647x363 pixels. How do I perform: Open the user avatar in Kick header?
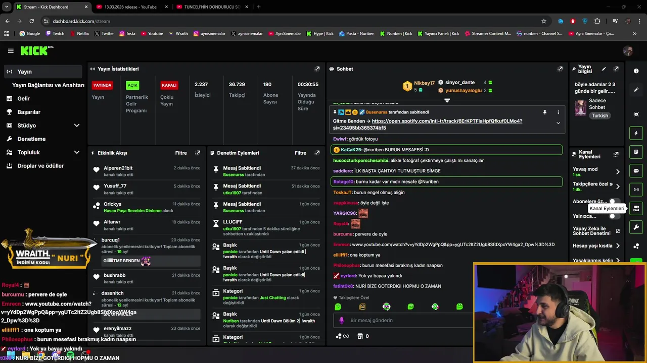point(628,51)
